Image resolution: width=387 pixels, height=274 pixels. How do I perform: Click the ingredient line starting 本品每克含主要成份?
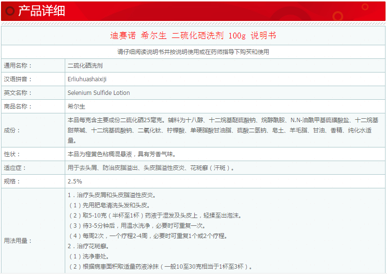(x=223, y=120)
